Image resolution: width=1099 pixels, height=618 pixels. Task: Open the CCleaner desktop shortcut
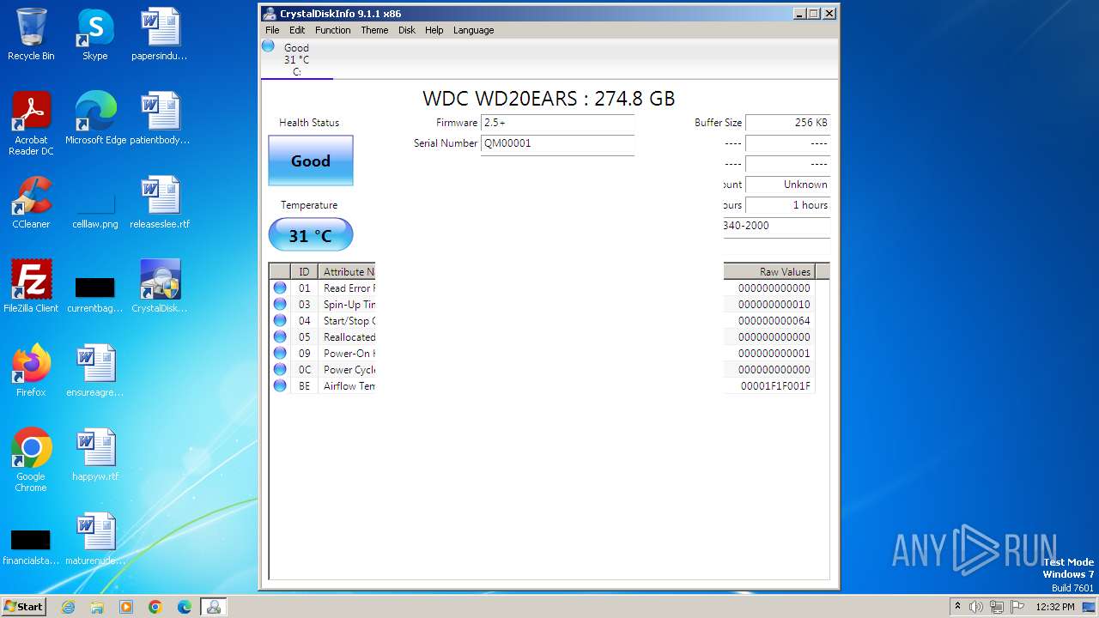pyautogui.click(x=31, y=203)
